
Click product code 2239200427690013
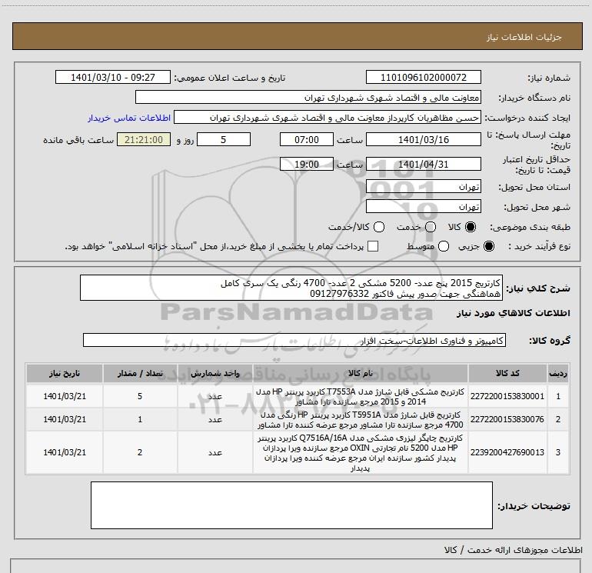507,452
